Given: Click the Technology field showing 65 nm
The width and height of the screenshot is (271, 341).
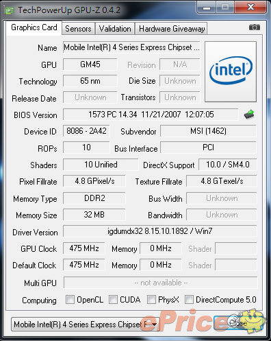Looking at the screenshot, I should (90, 81).
